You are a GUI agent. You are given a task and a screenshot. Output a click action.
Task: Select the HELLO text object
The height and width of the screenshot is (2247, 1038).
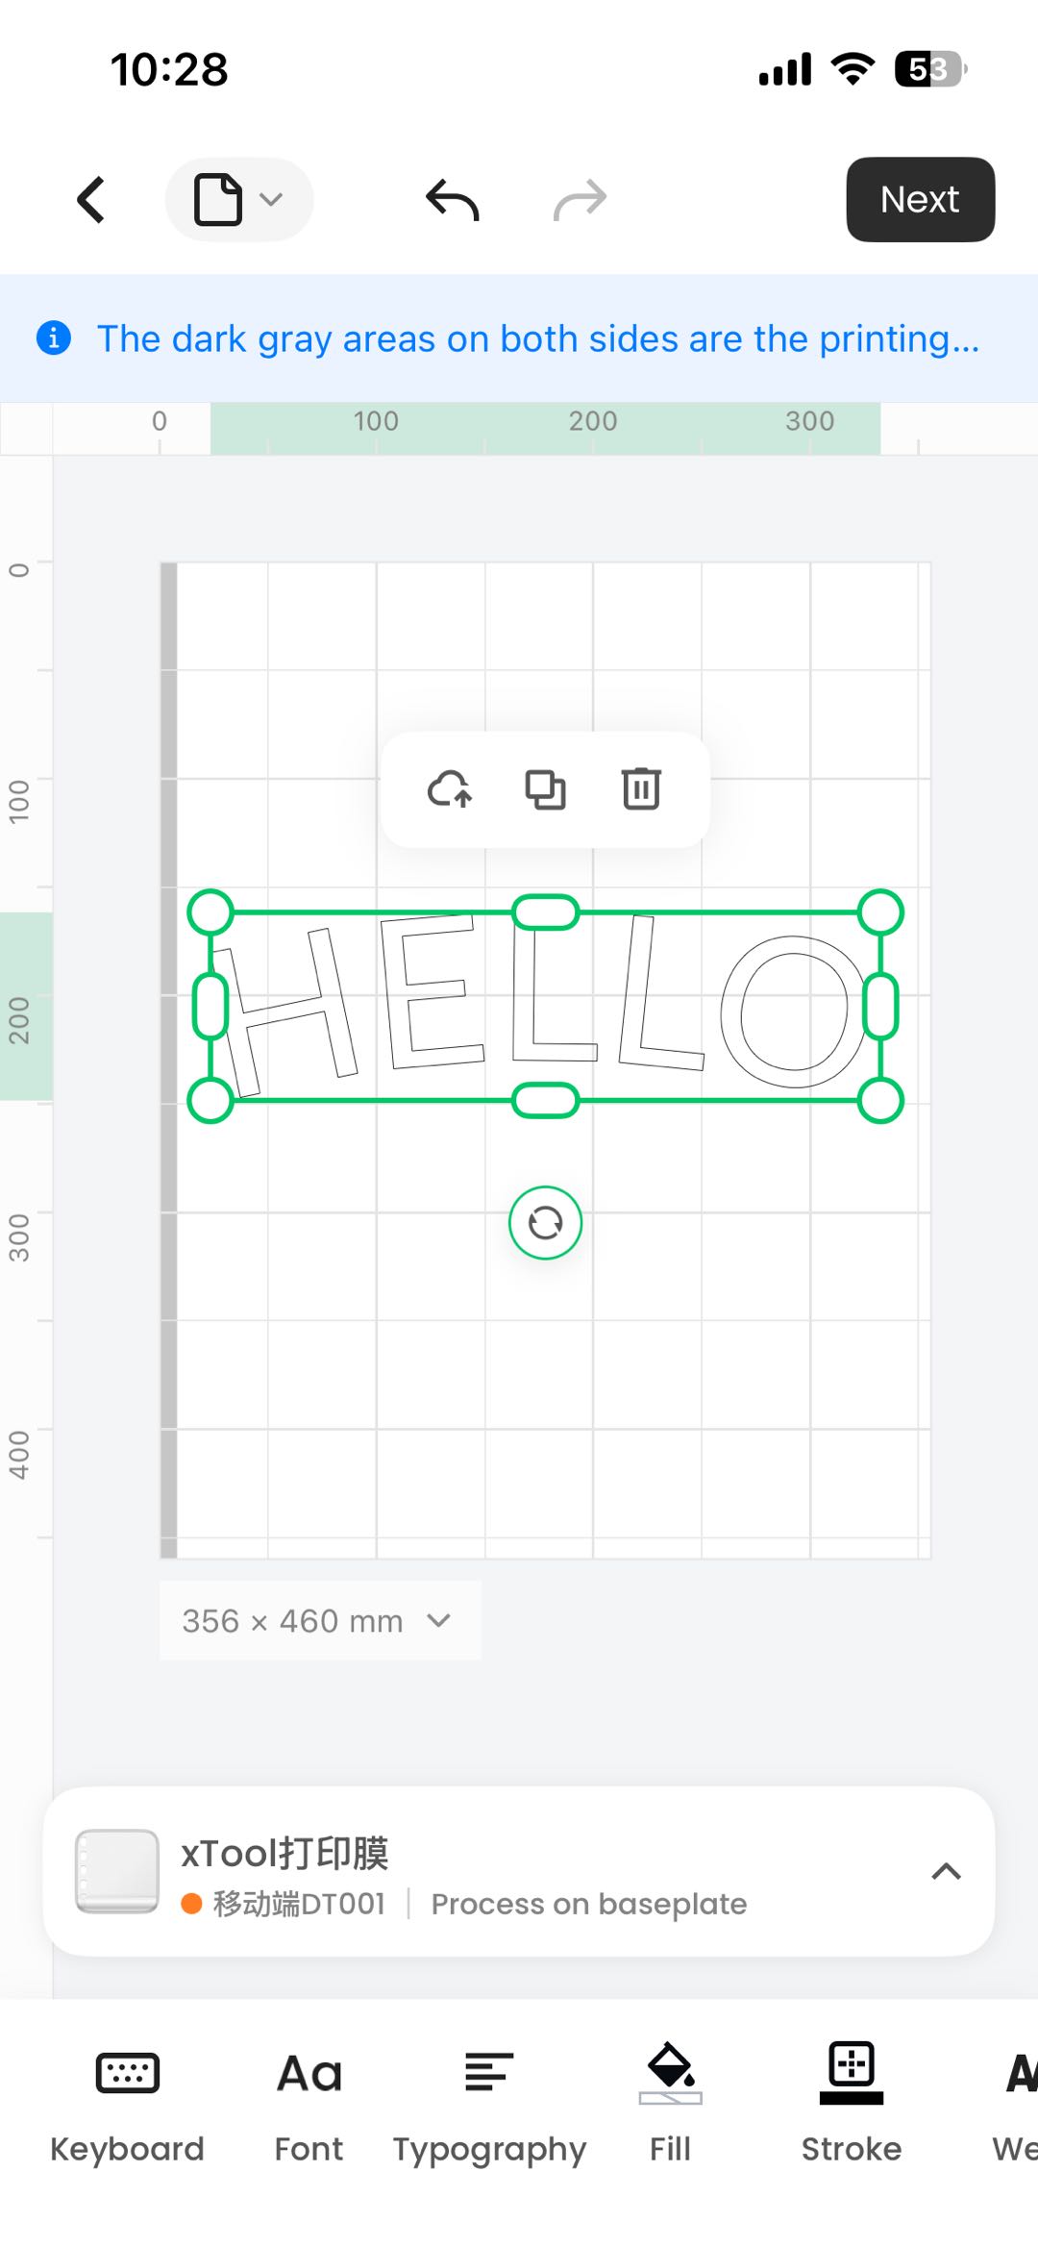[545, 1006]
